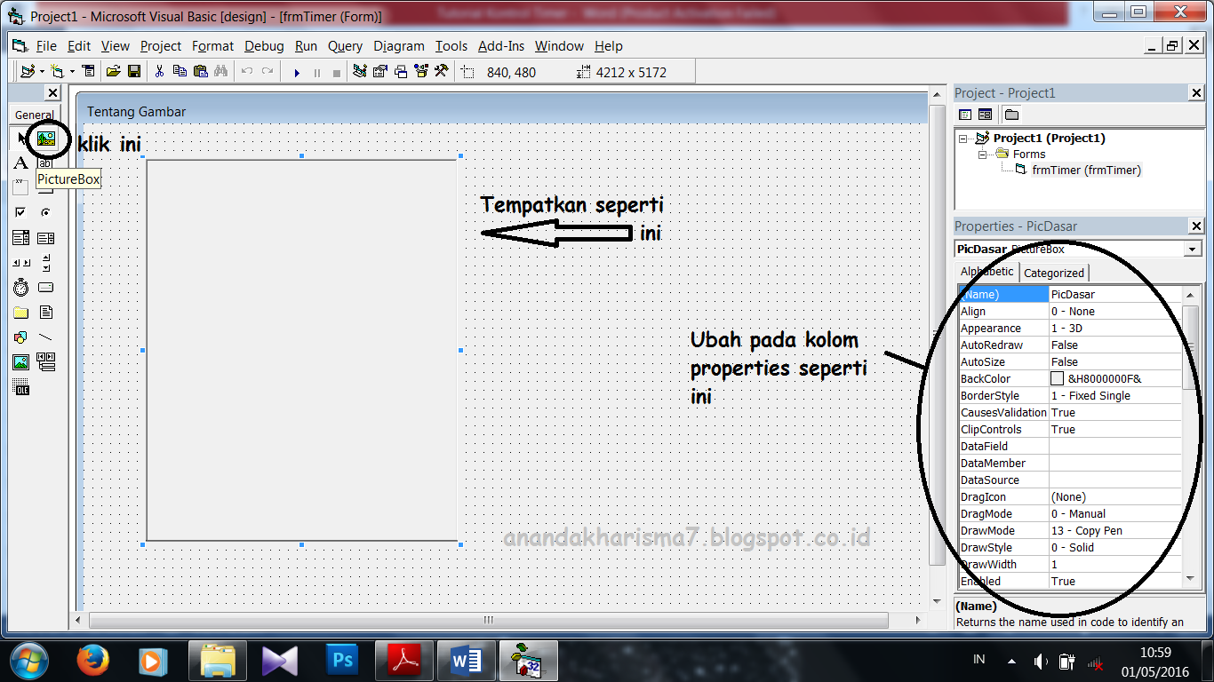Start the program using the Run toolbar icon
Image resolution: width=1214 pixels, height=682 pixels.
click(297, 72)
